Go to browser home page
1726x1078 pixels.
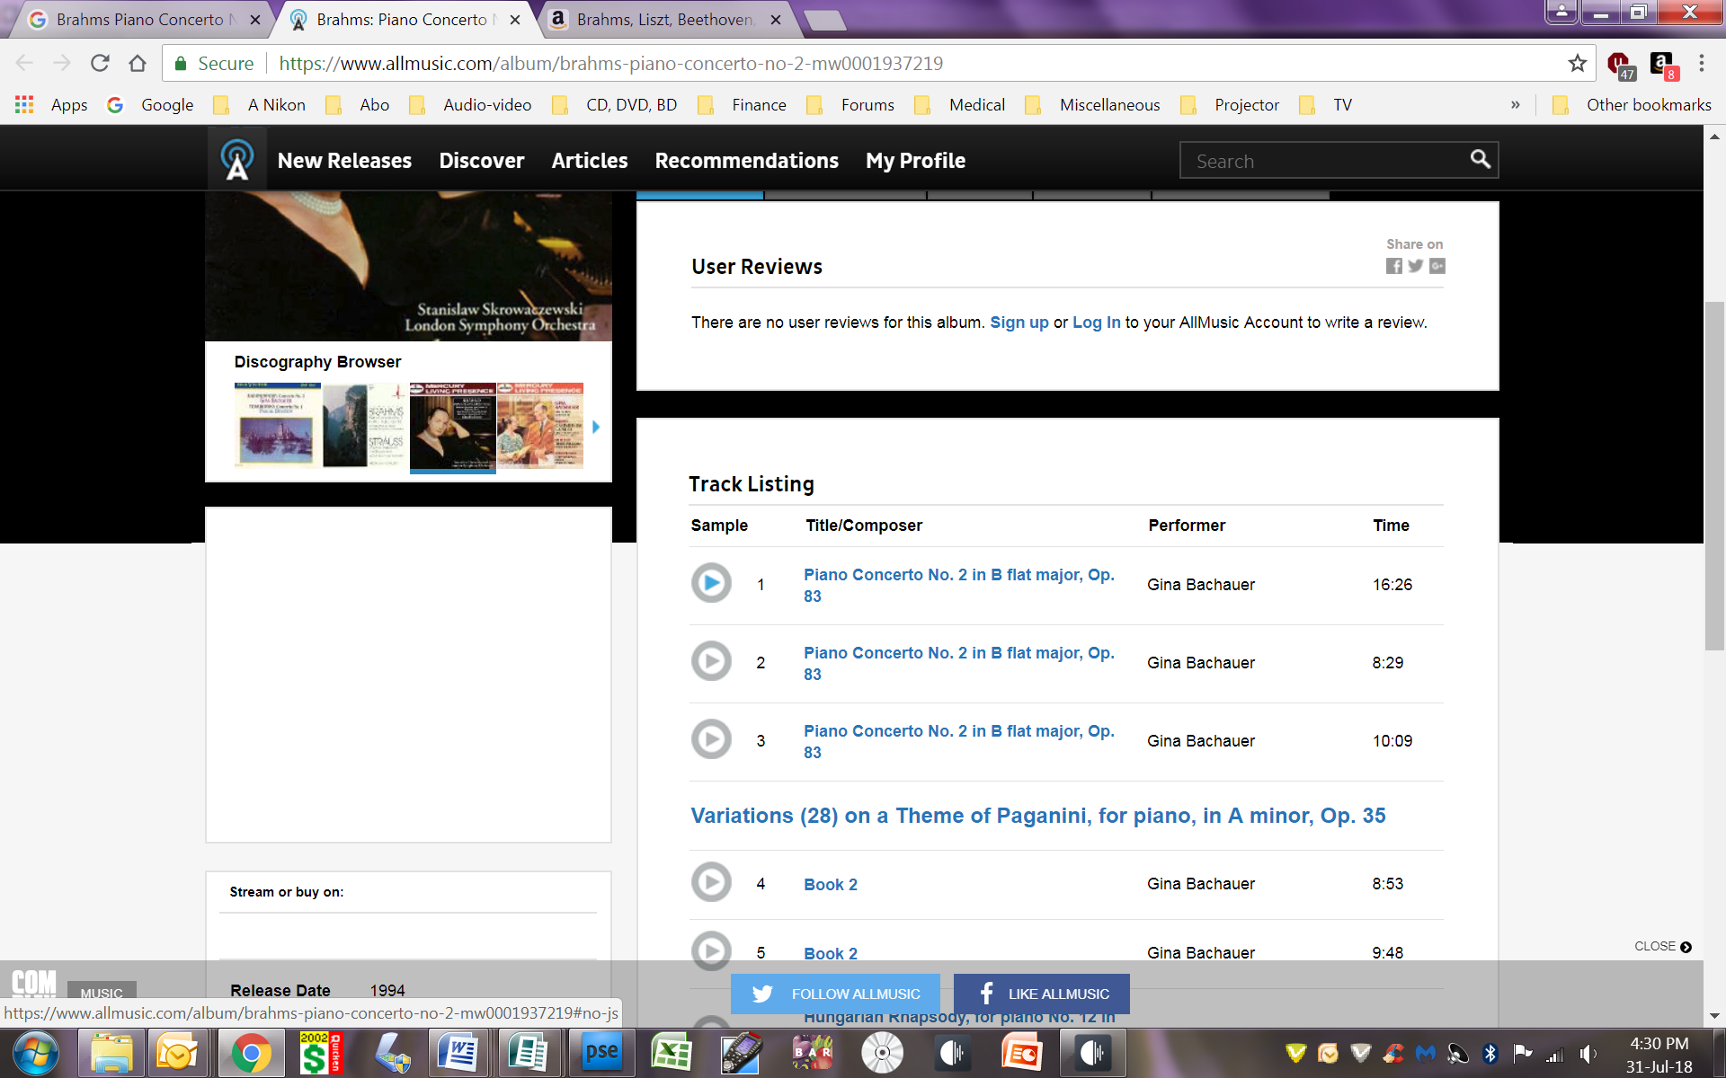(138, 63)
